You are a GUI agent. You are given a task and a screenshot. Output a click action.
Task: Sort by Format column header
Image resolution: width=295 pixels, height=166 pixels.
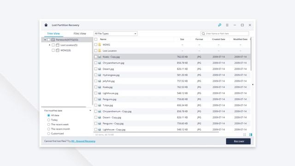199,39
